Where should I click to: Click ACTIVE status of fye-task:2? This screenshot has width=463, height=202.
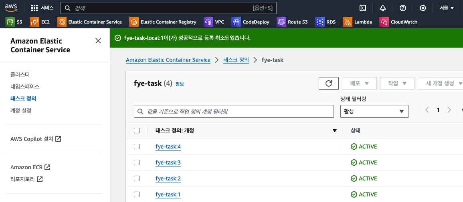pos(364,178)
